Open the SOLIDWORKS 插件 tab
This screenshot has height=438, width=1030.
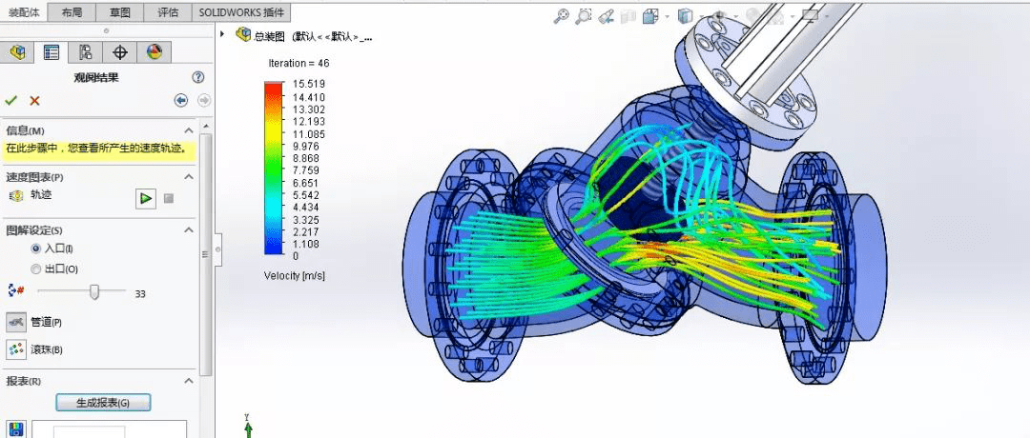click(242, 12)
